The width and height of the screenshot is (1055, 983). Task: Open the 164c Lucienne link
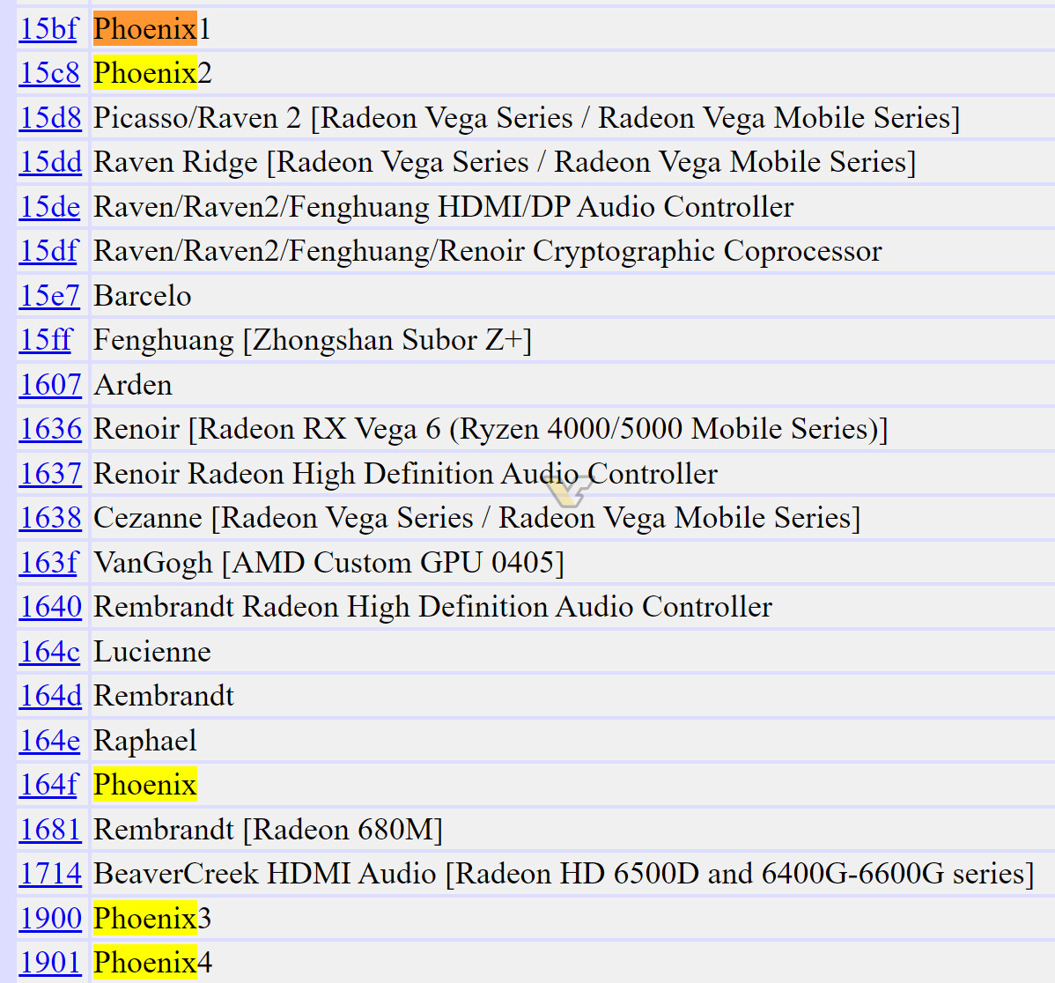click(49, 652)
